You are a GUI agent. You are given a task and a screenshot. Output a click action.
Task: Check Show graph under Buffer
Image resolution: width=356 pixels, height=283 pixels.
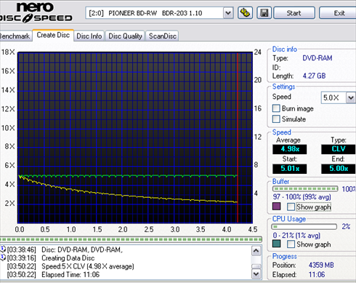point(291,207)
